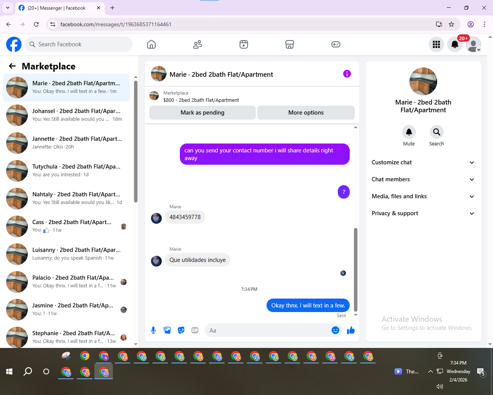Expand Media, files and links section

[x=423, y=196]
